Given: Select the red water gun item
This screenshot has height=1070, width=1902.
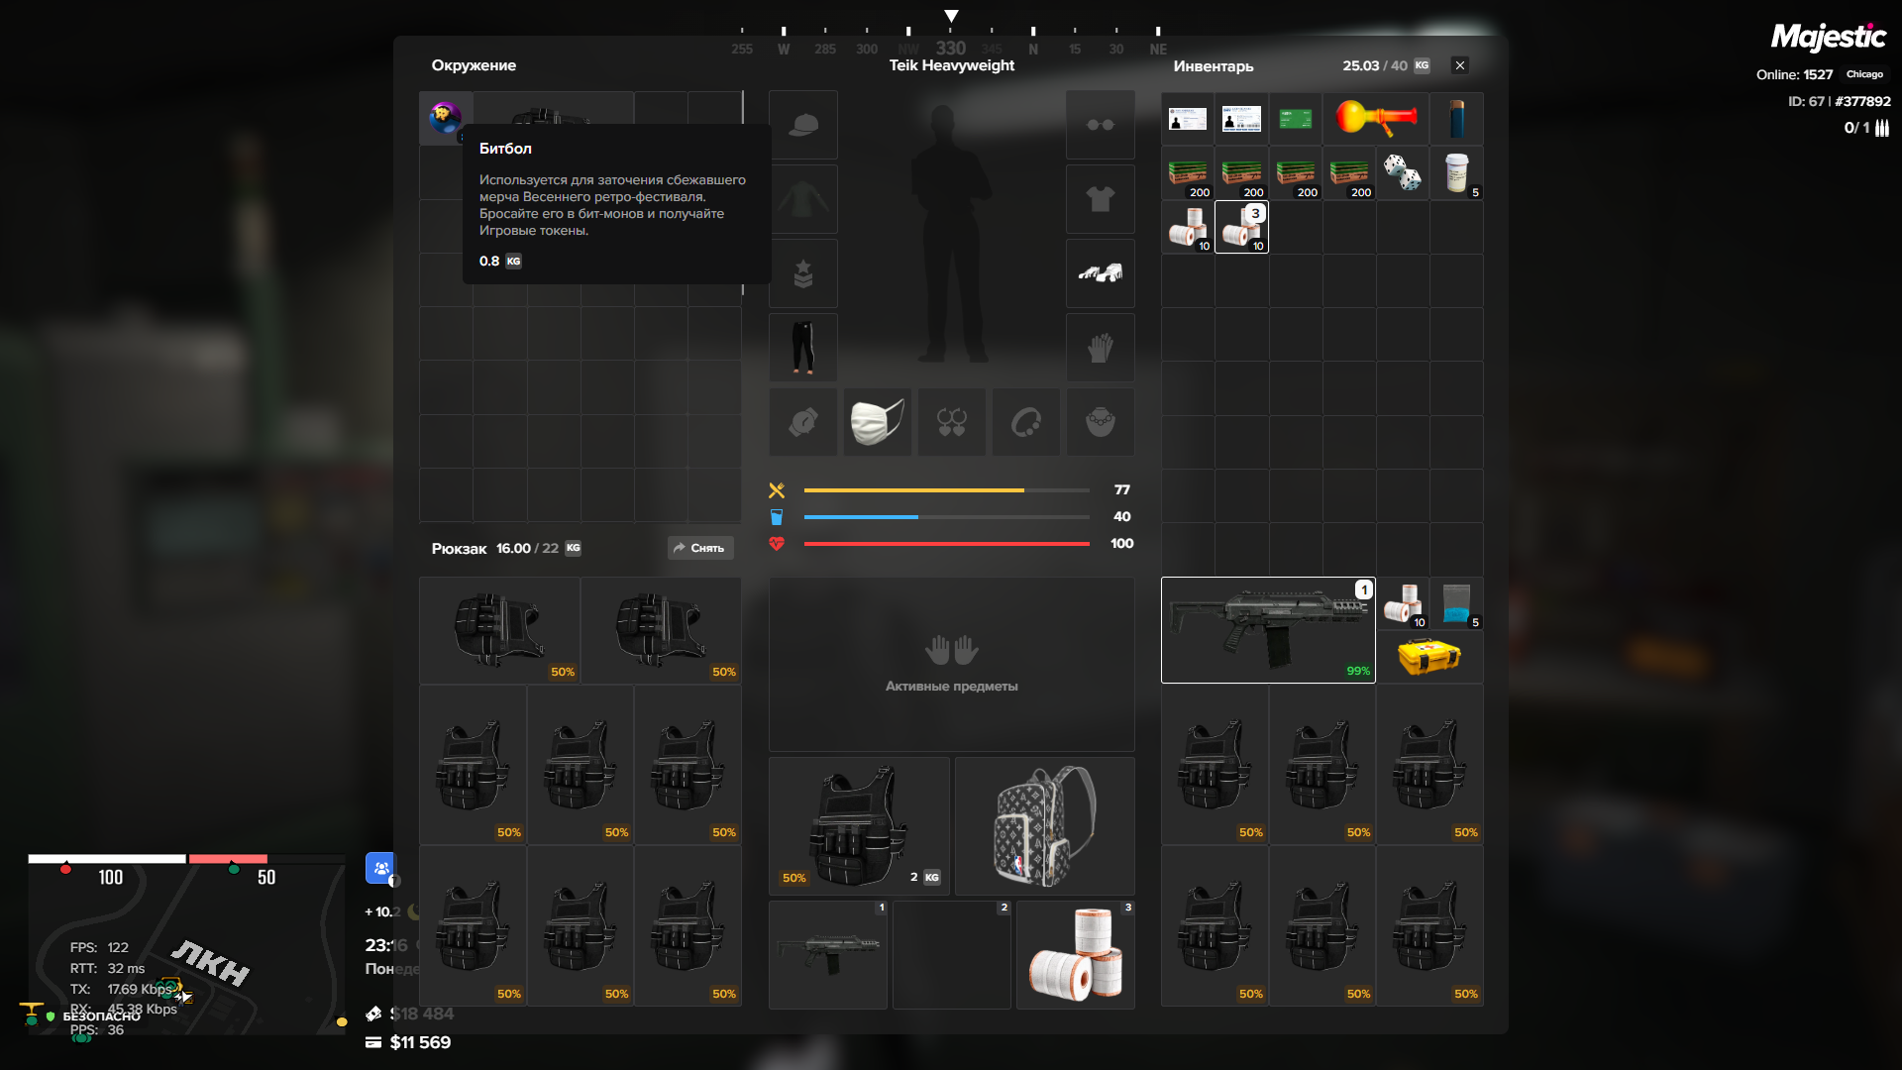Looking at the screenshot, I should coord(1375,119).
